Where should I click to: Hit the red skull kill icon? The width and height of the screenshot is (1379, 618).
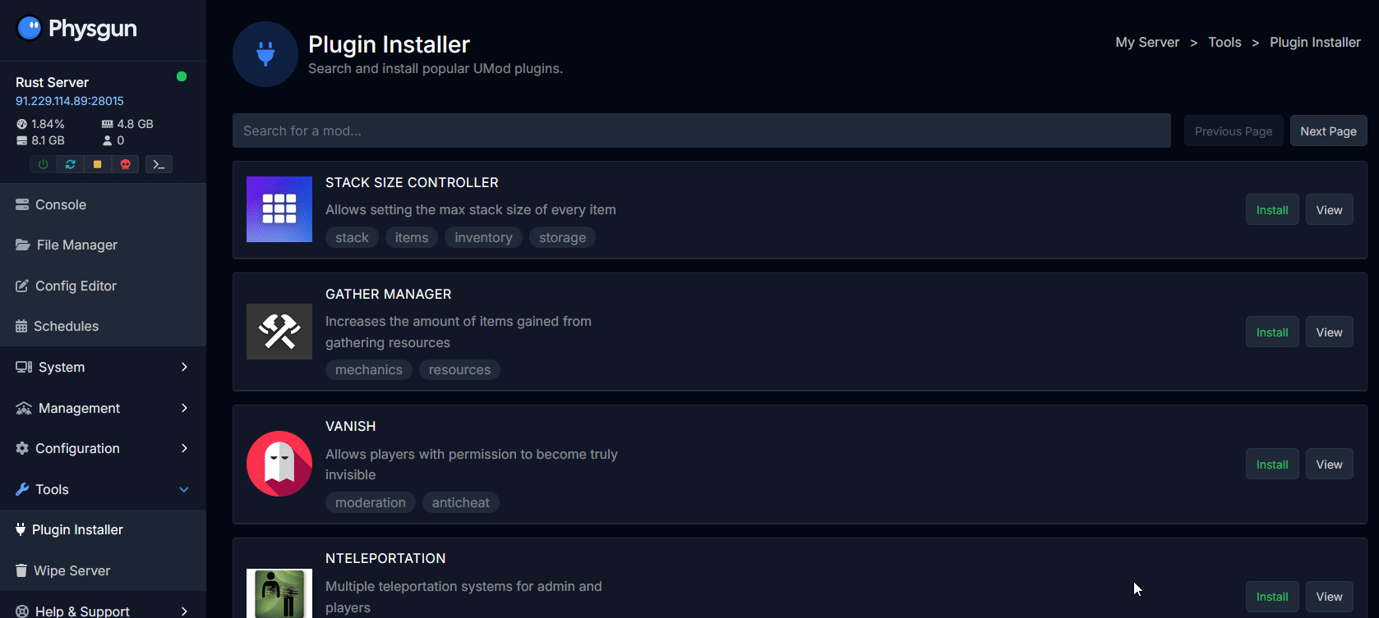point(125,164)
